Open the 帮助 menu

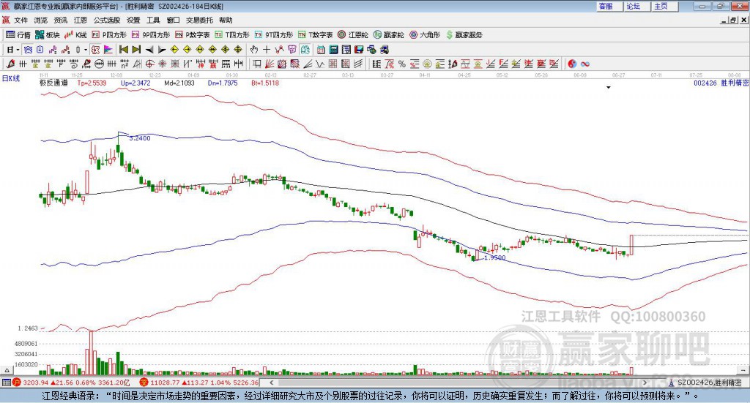coord(226,20)
